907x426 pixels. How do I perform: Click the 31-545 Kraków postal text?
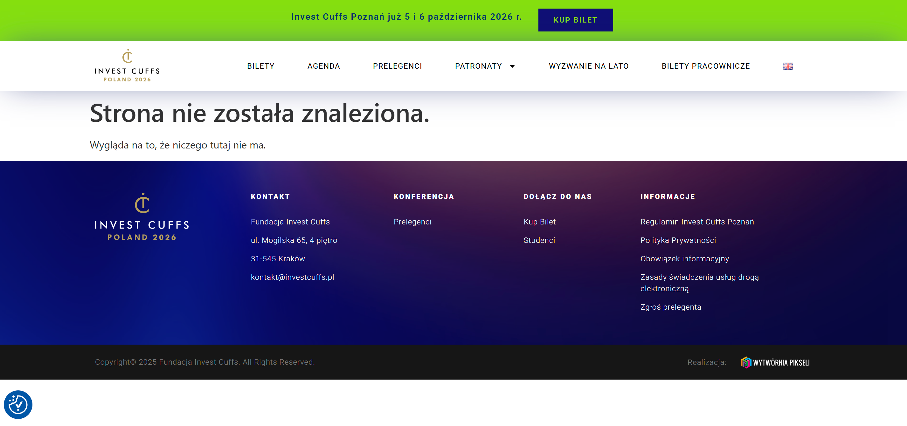click(278, 259)
